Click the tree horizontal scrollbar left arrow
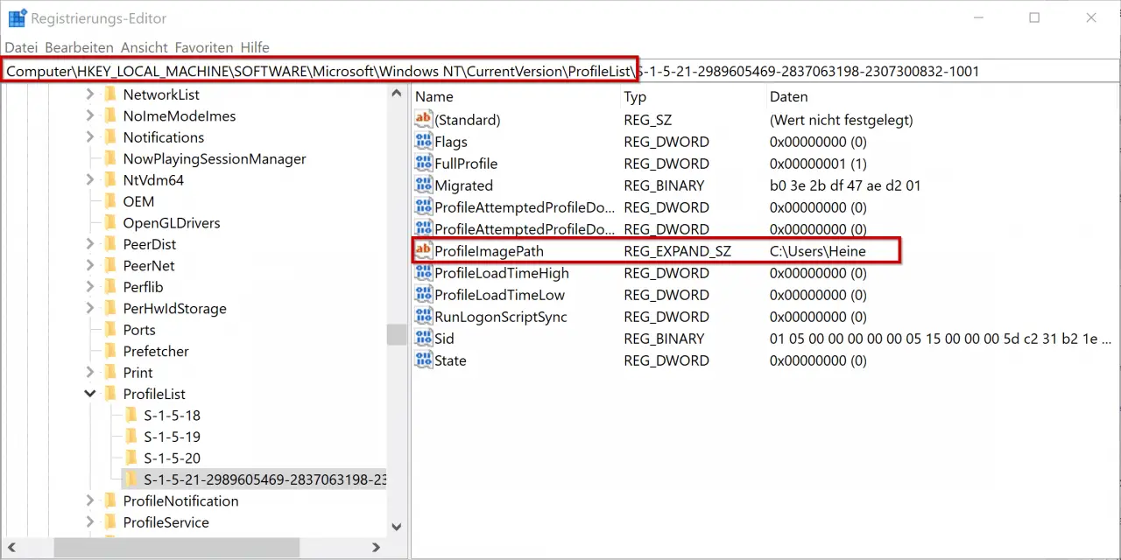Screen dimensions: 1121x560 pyautogui.click(x=13, y=547)
